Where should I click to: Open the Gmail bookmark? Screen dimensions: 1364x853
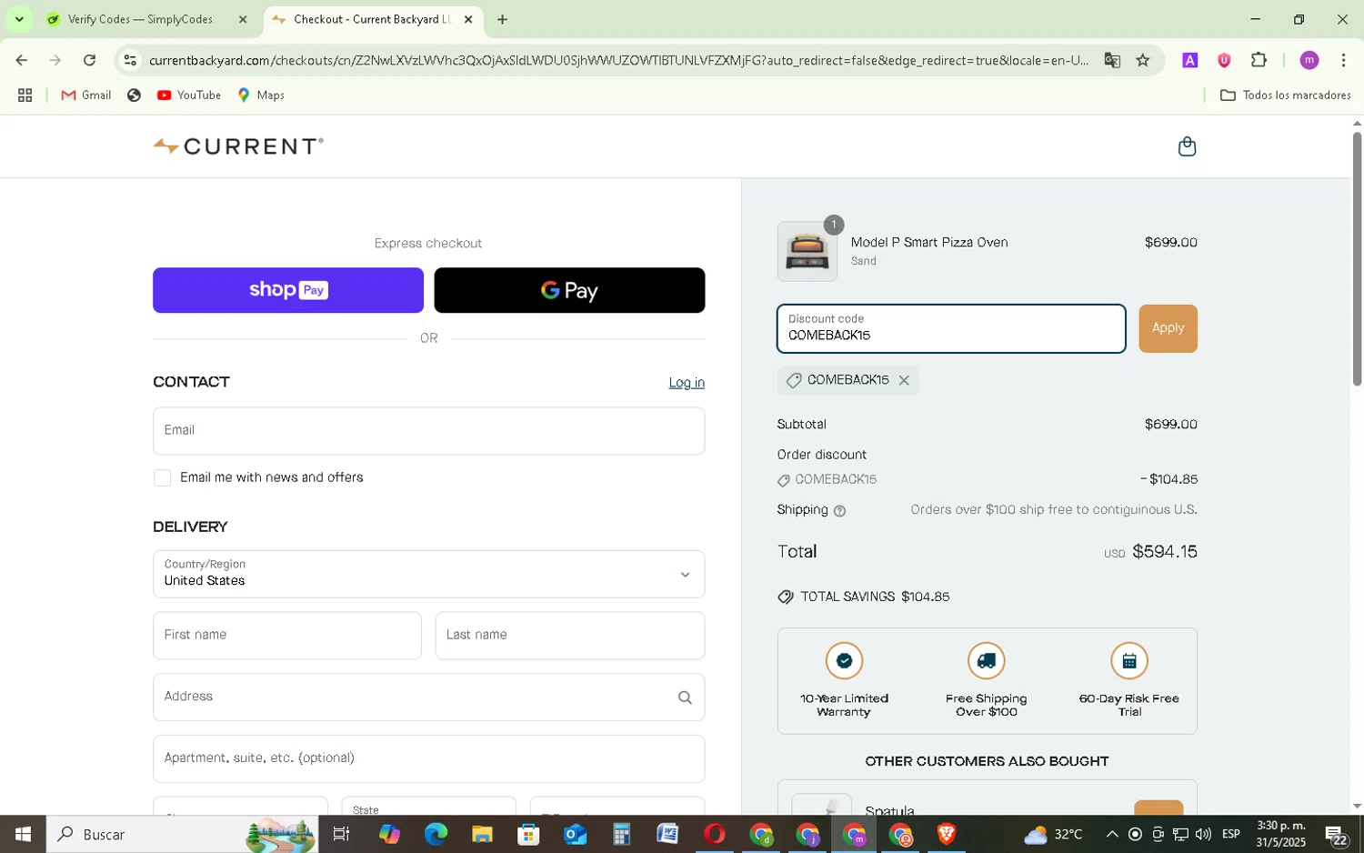(x=86, y=95)
